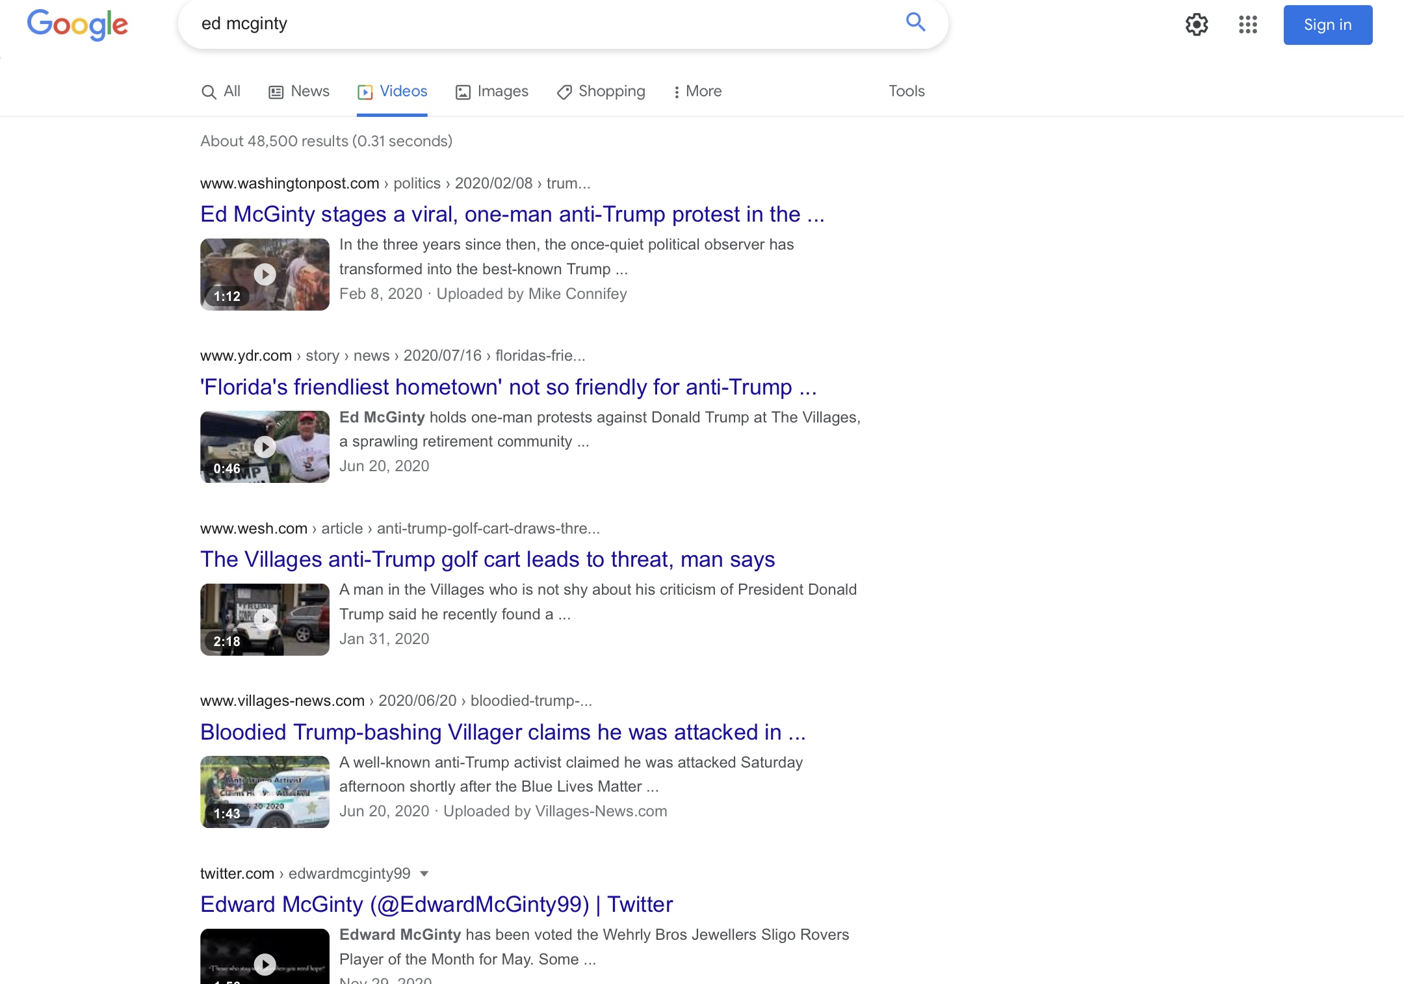
Task: Click 'Feb 8, 2020 · Uploaded by Mike Connifey'
Action: click(x=483, y=294)
